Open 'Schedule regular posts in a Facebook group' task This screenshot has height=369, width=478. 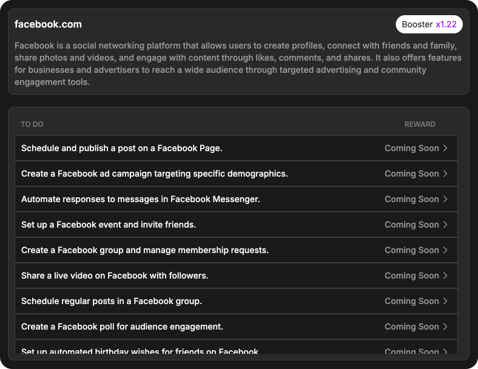[x=236, y=301]
